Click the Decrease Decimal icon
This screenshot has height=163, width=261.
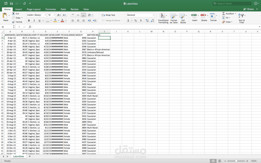152,20
